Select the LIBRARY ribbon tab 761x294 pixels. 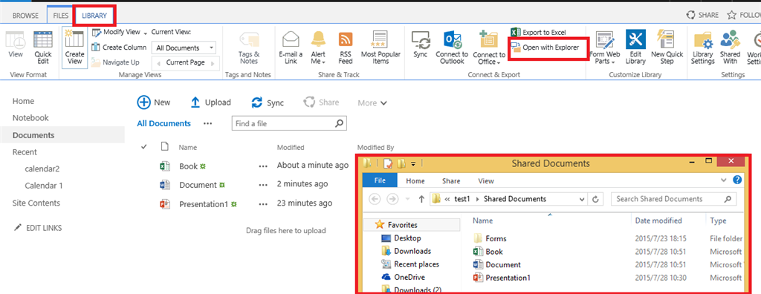[94, 16]
